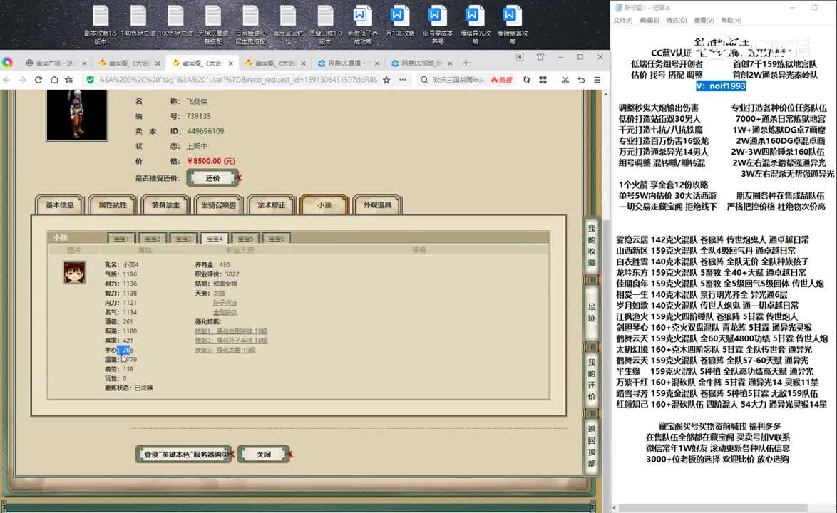The height and width of the screenshot is (513, 837).
Task: Open the browser hamburger menu
Action: point(597,80)
